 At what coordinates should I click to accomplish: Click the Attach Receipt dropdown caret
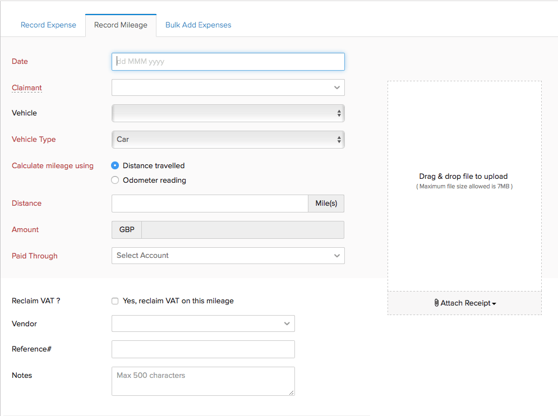[494, 304]
